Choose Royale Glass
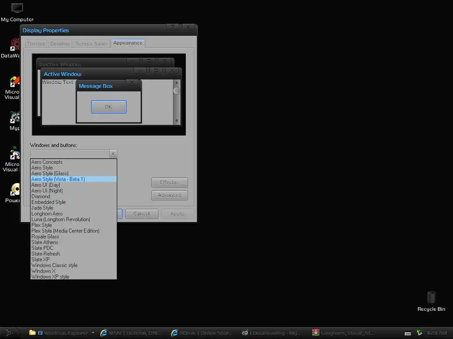Viewport: 453px width, 339px height. (74, 237)
